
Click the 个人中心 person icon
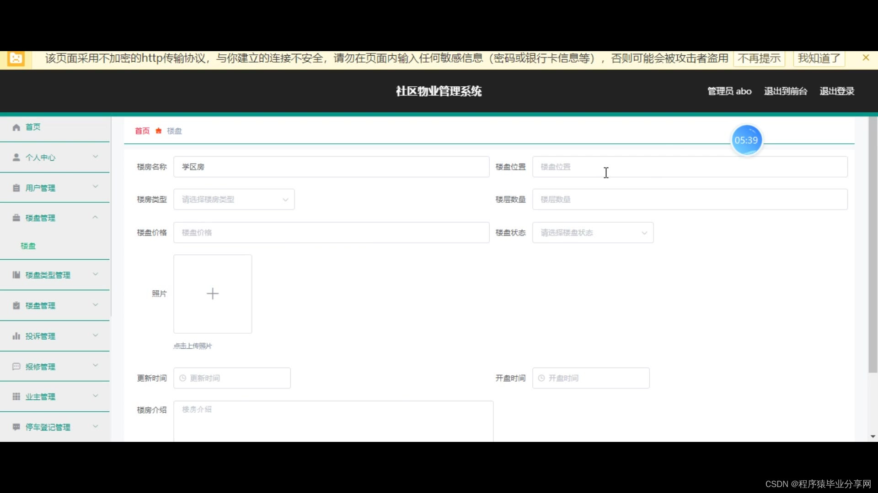pyautogui.click(x=16, y=157)
